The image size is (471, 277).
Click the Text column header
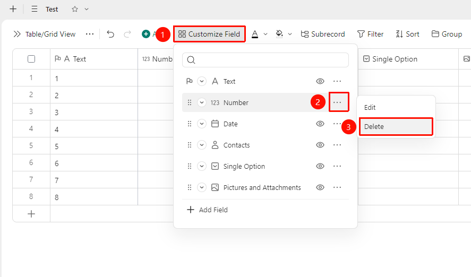point(94,59)
